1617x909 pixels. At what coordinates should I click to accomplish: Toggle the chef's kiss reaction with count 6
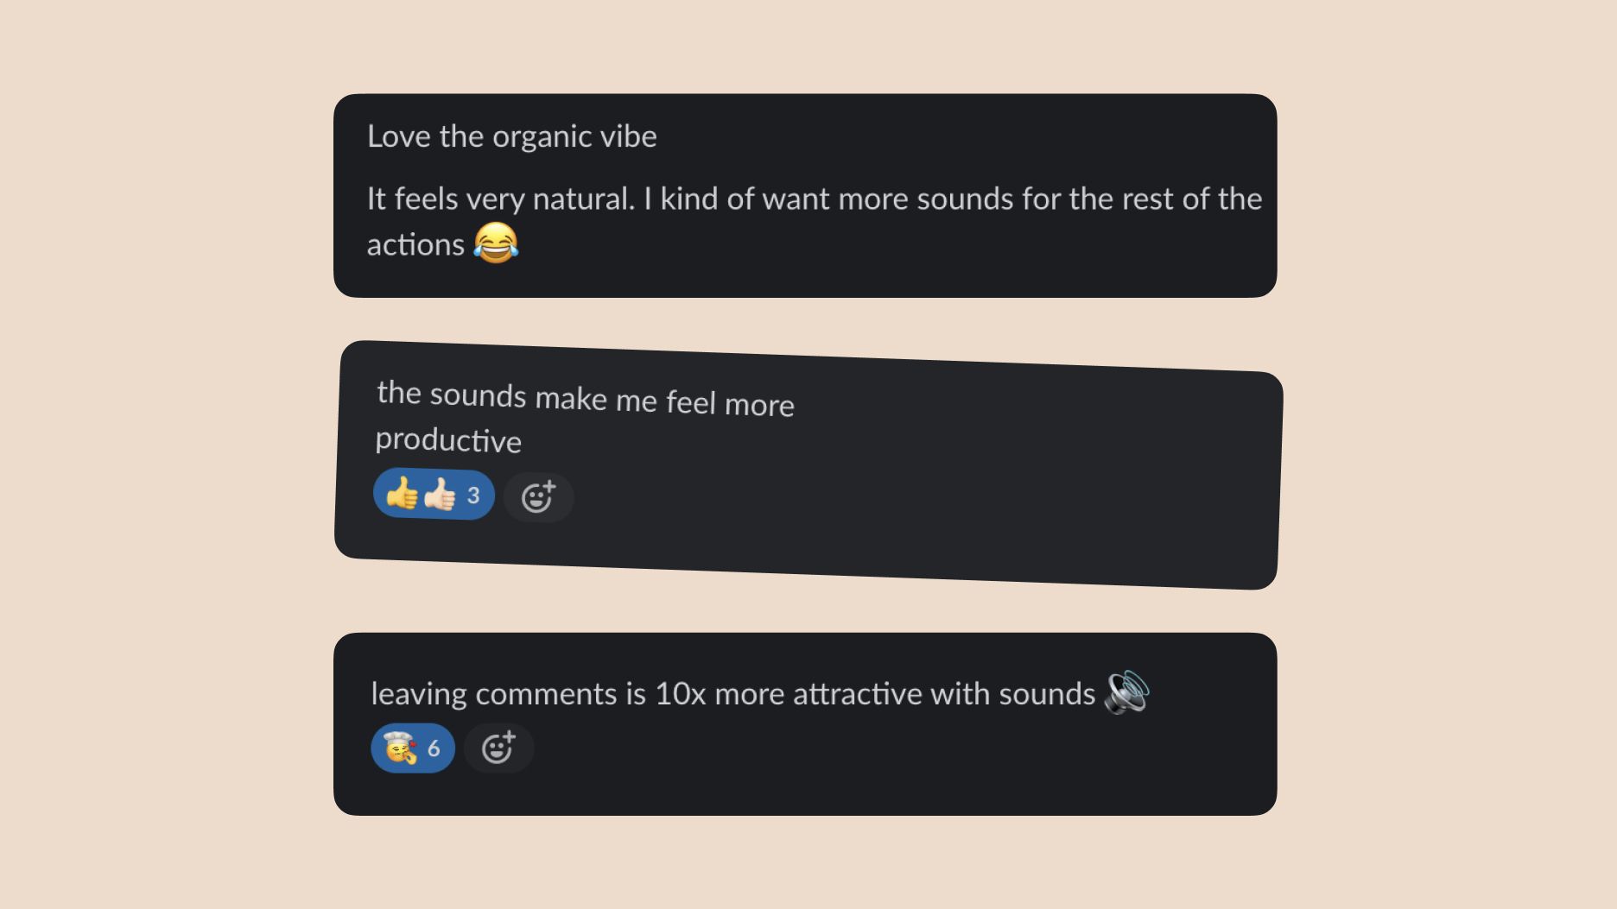click(x=413, y=748)
